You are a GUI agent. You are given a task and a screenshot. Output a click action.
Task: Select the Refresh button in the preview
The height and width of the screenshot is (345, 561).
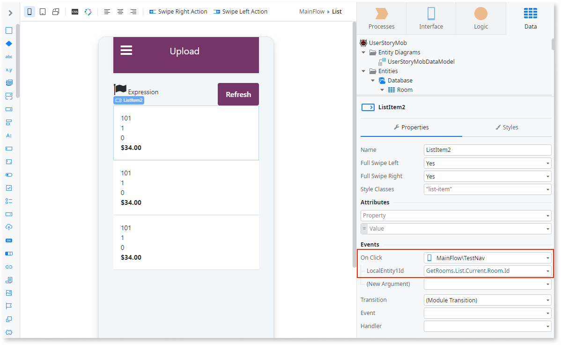coord(238,94)
